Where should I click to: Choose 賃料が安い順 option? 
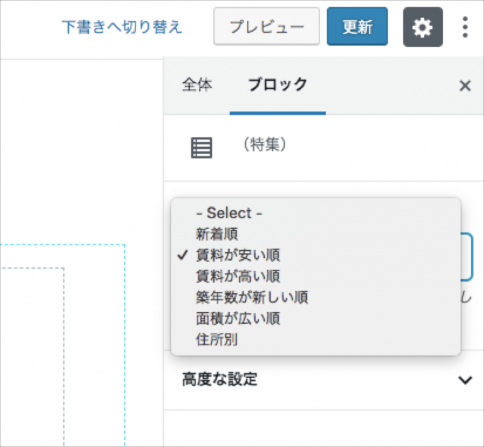[316, 255]
